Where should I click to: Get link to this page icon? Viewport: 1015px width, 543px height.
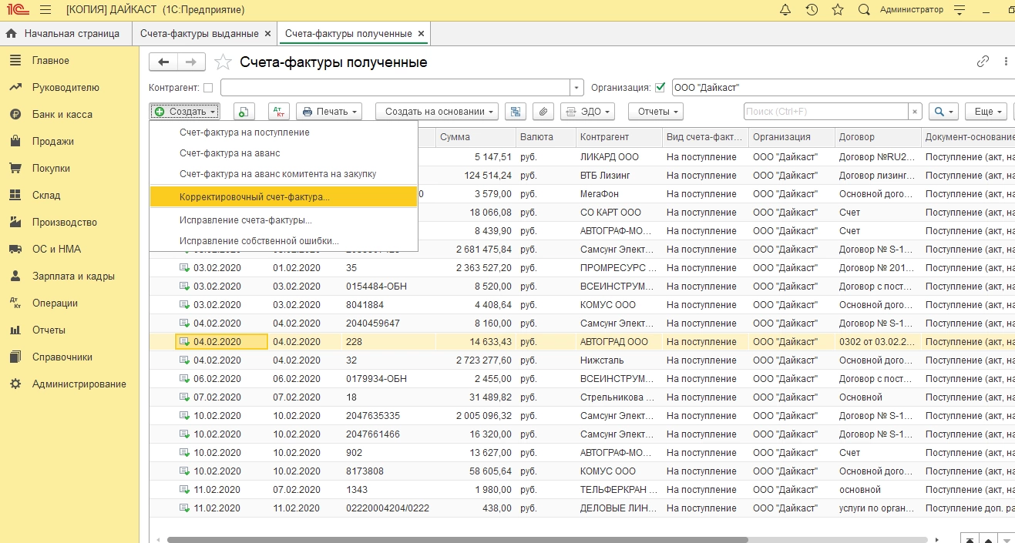click(983, 62)
